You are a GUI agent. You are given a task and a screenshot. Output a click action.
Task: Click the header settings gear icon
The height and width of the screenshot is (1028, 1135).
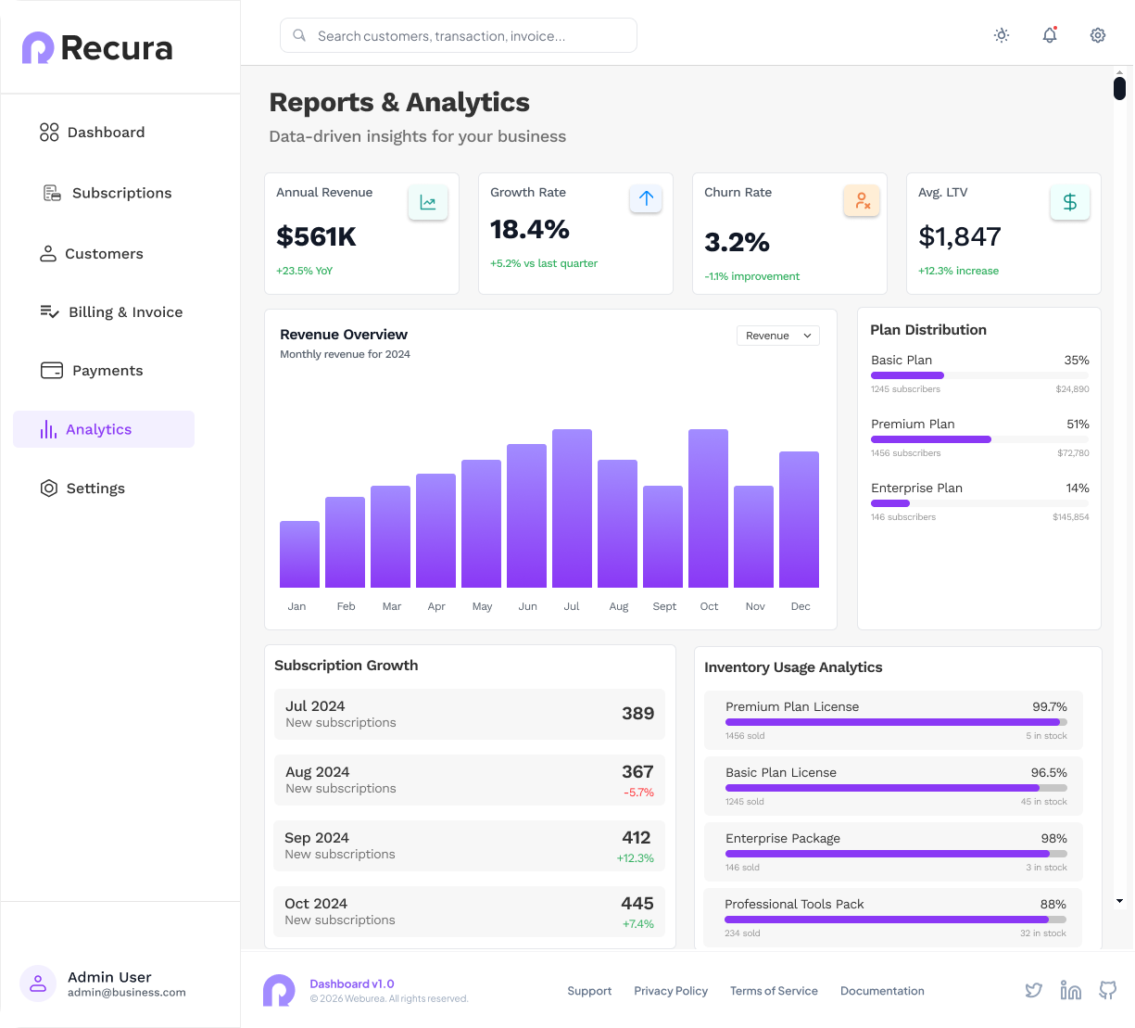point(1098,35)
